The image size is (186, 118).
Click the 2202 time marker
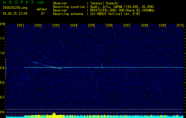pyautogui.click(x=38, y=25)
